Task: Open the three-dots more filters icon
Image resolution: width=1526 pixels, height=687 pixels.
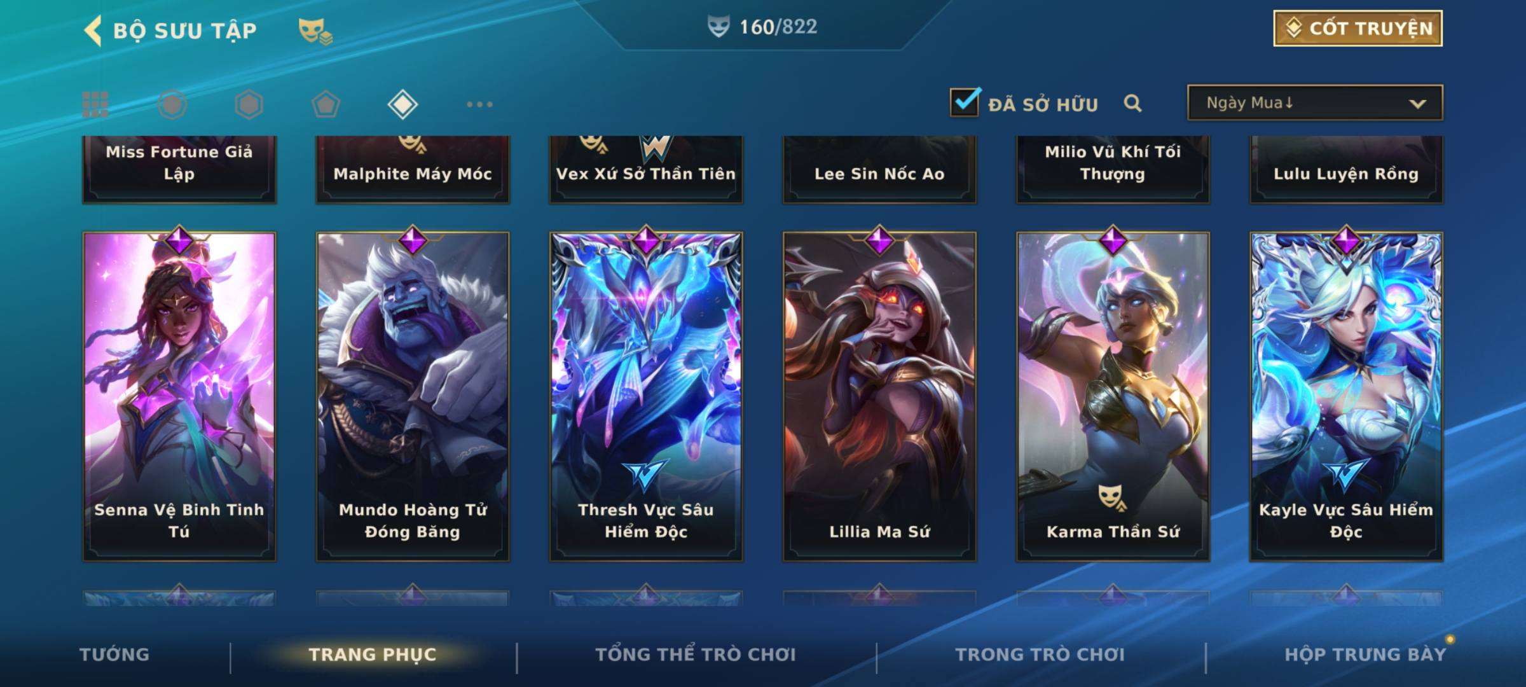Action: (479, 104)
